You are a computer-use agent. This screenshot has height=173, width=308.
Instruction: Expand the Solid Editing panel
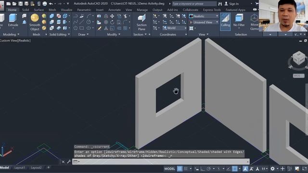coord(60,35)
